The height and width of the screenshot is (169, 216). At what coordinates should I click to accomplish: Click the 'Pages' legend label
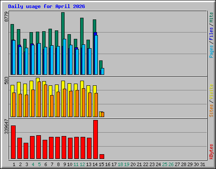(211, 52)
